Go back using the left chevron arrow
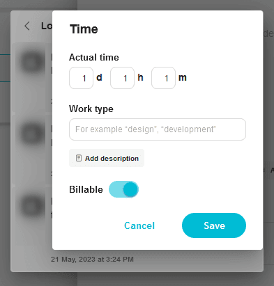The image size is (274, 286). point(27,26)
